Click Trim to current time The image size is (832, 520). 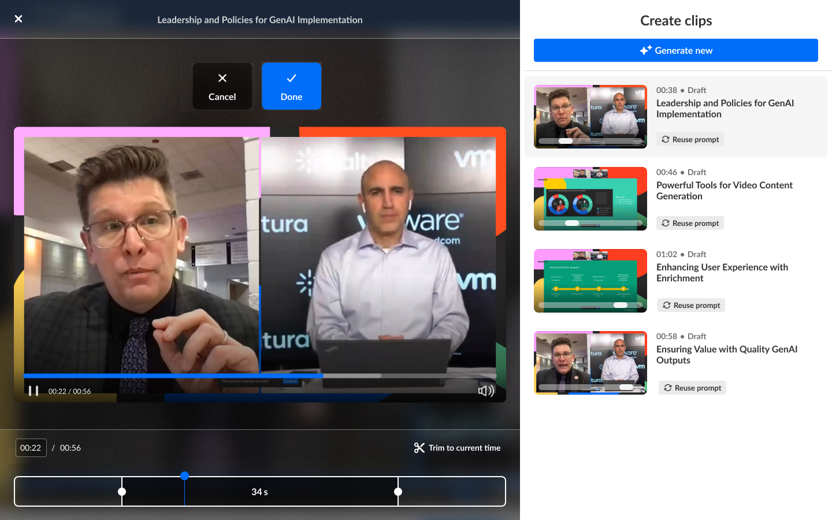tap(458, 448)
